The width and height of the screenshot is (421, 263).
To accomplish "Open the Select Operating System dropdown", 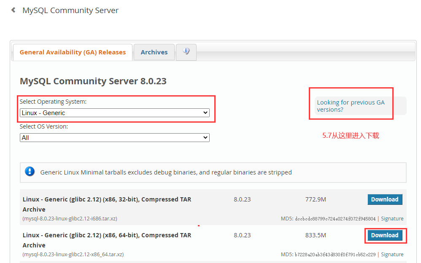I will click(x=114, y=113).
